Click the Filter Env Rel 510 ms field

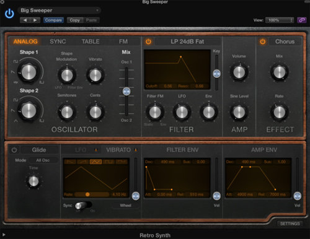pyautogui.click(x=197, y=194)
